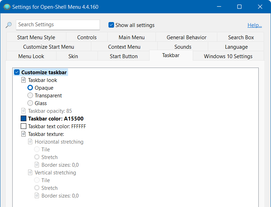Click the settings icon beside Taskbar opacity
The image size is (271, 207).
(24, 111)
